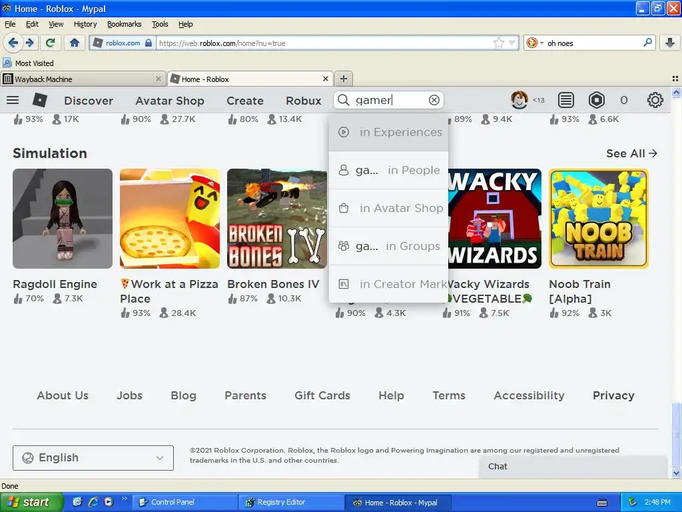Open the Robux nav link

pyautogui.click(x=304, y=101)
